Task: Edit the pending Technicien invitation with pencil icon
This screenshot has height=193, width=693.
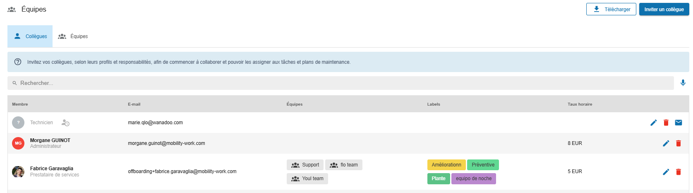Action: click(x=653, y=123)
